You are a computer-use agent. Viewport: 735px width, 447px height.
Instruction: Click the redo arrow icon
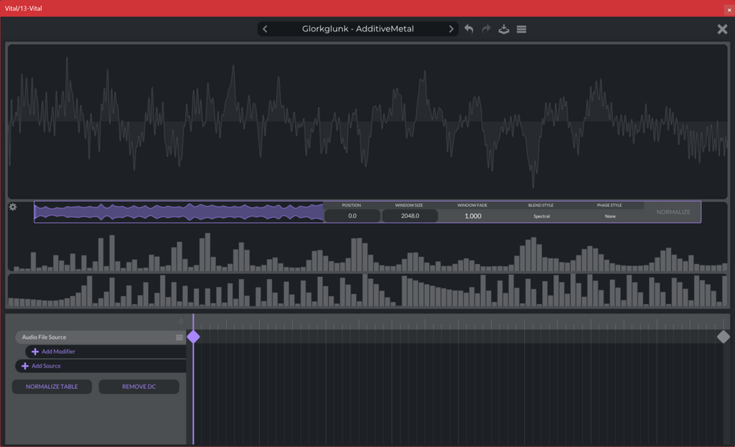pyautogui.click(x=486, y=29)
